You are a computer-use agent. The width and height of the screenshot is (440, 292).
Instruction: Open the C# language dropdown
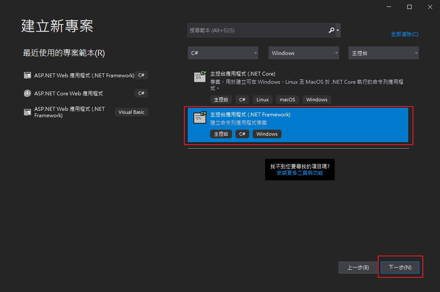point(223,52)
